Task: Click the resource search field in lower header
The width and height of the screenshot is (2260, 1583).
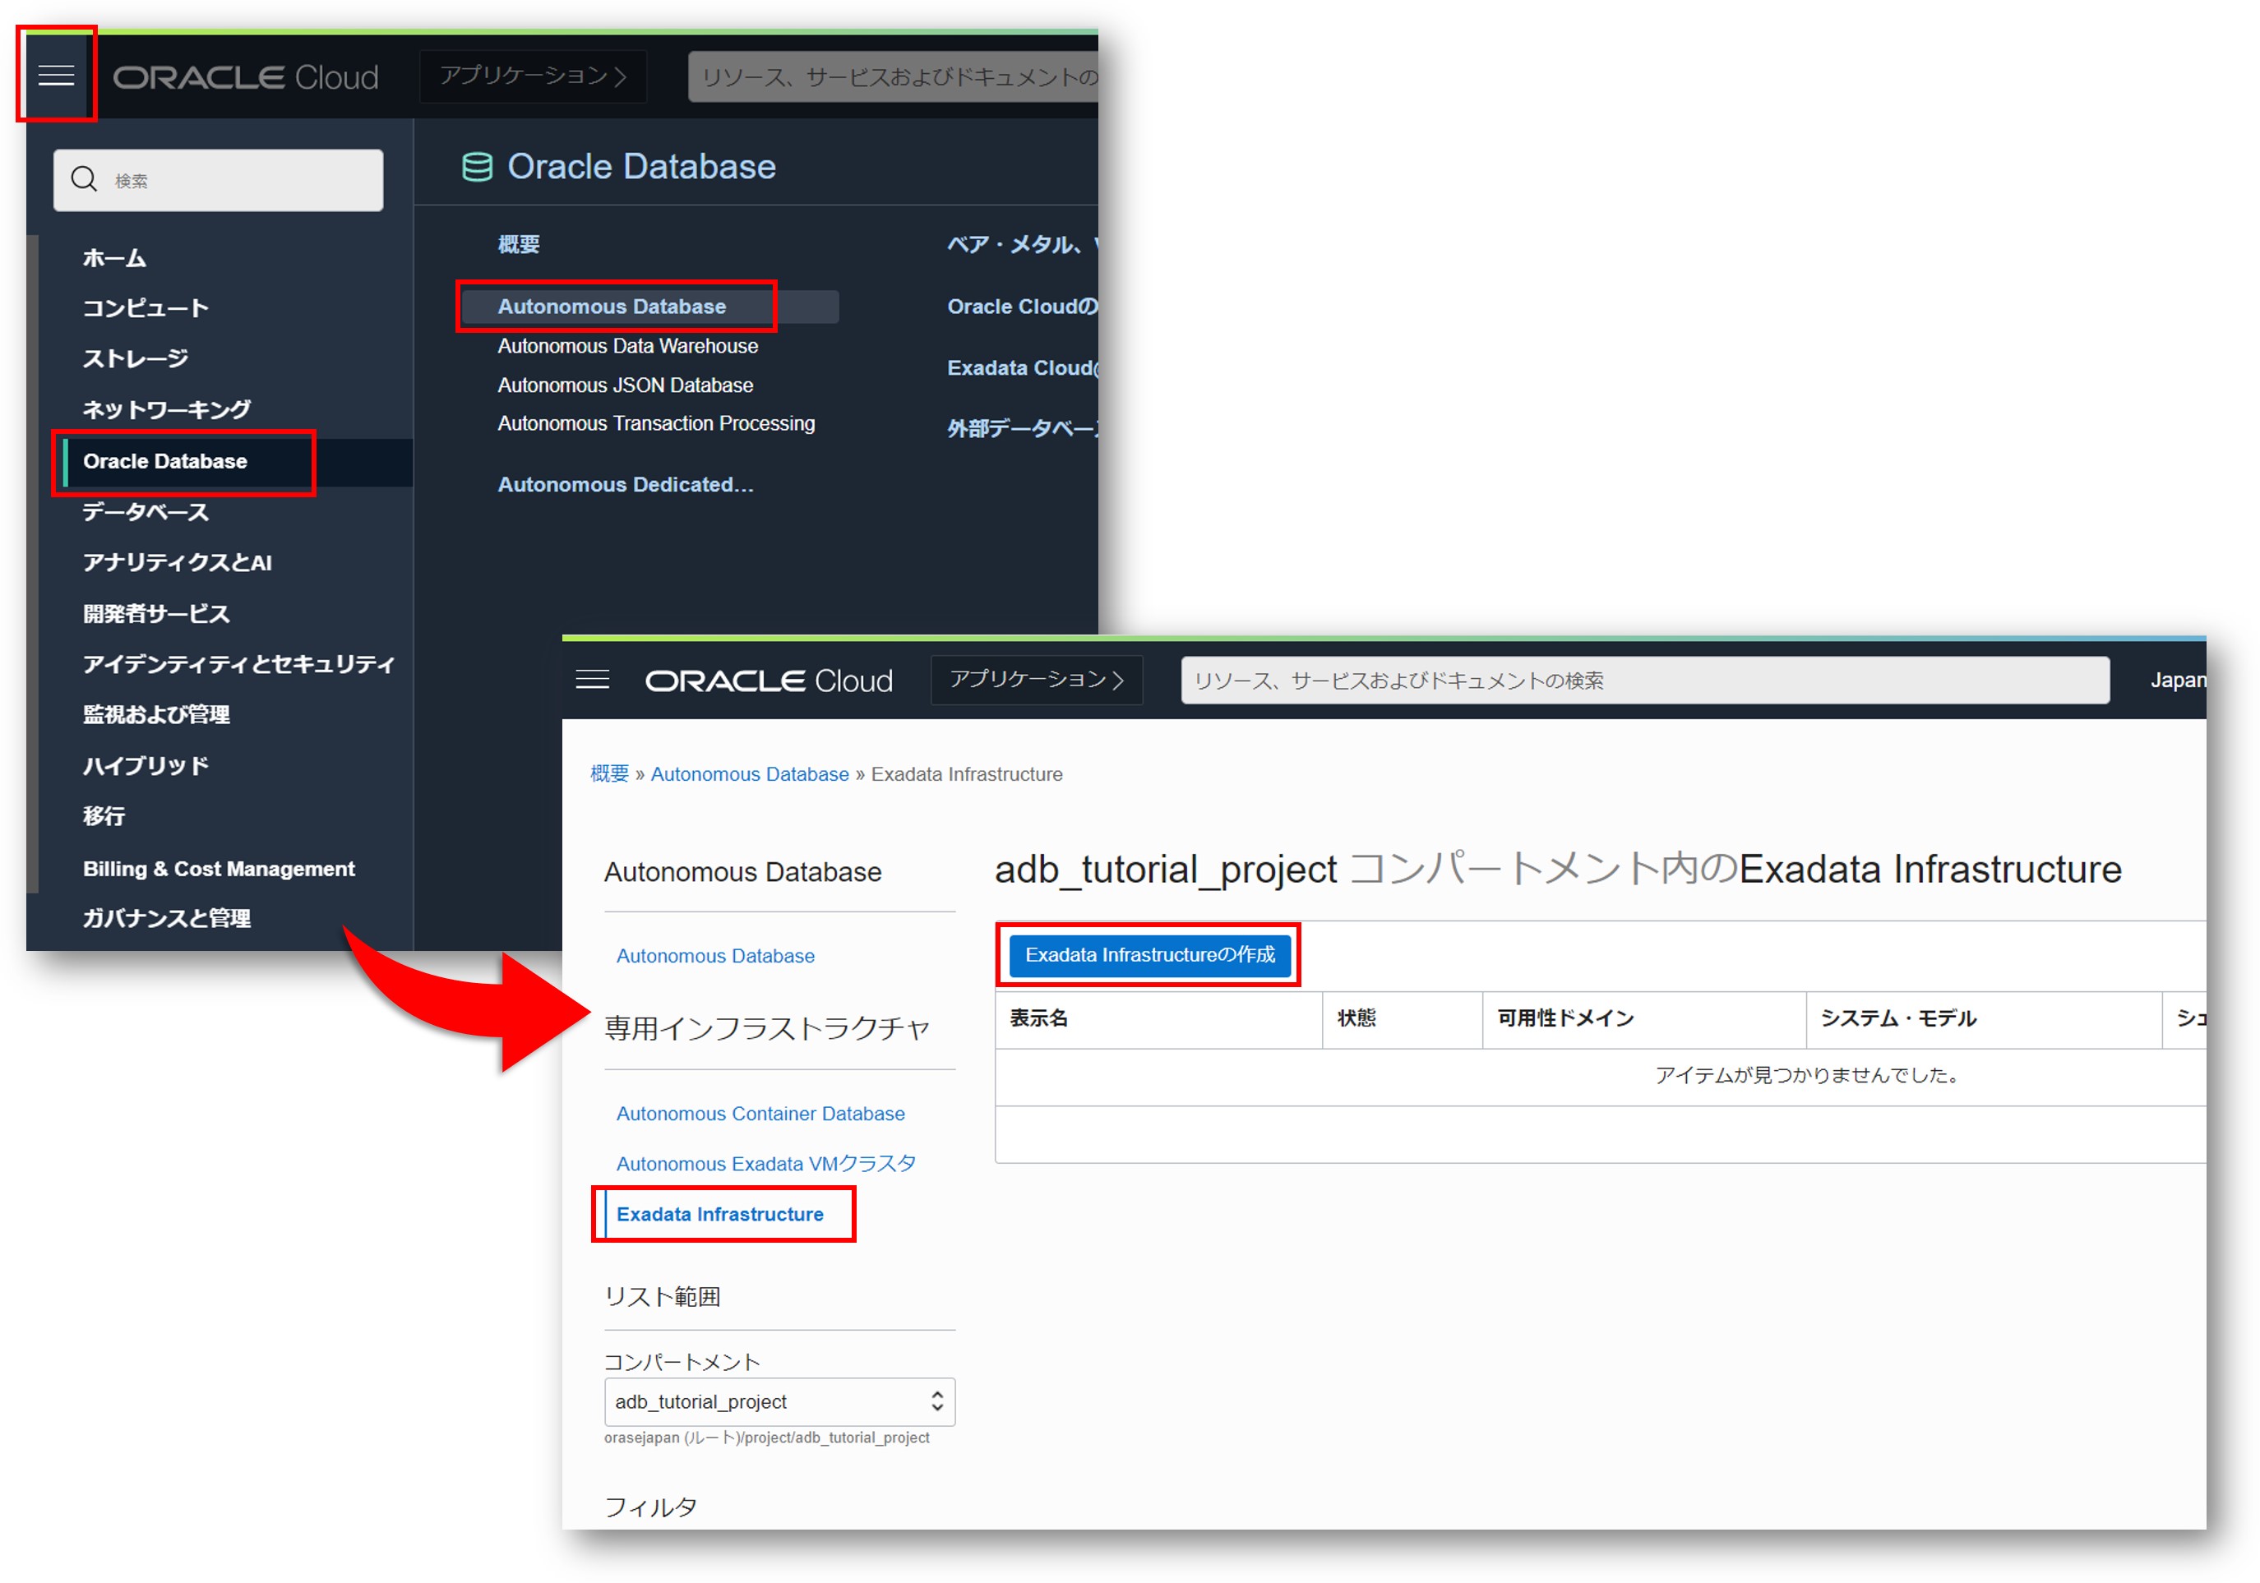Action: click(x=1643, y=680)
